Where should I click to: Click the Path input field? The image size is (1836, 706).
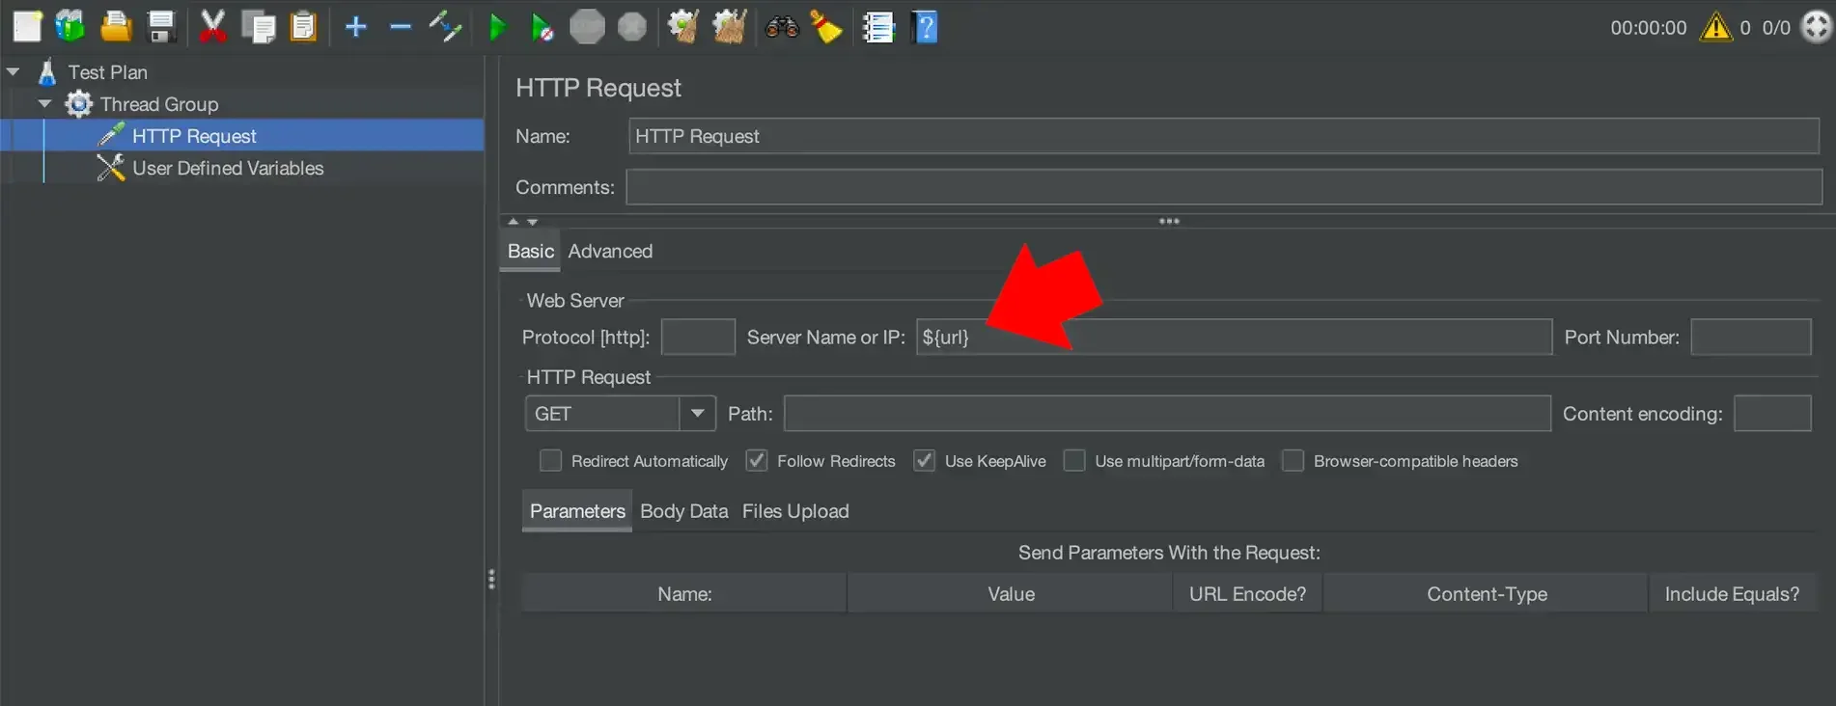1167,414
